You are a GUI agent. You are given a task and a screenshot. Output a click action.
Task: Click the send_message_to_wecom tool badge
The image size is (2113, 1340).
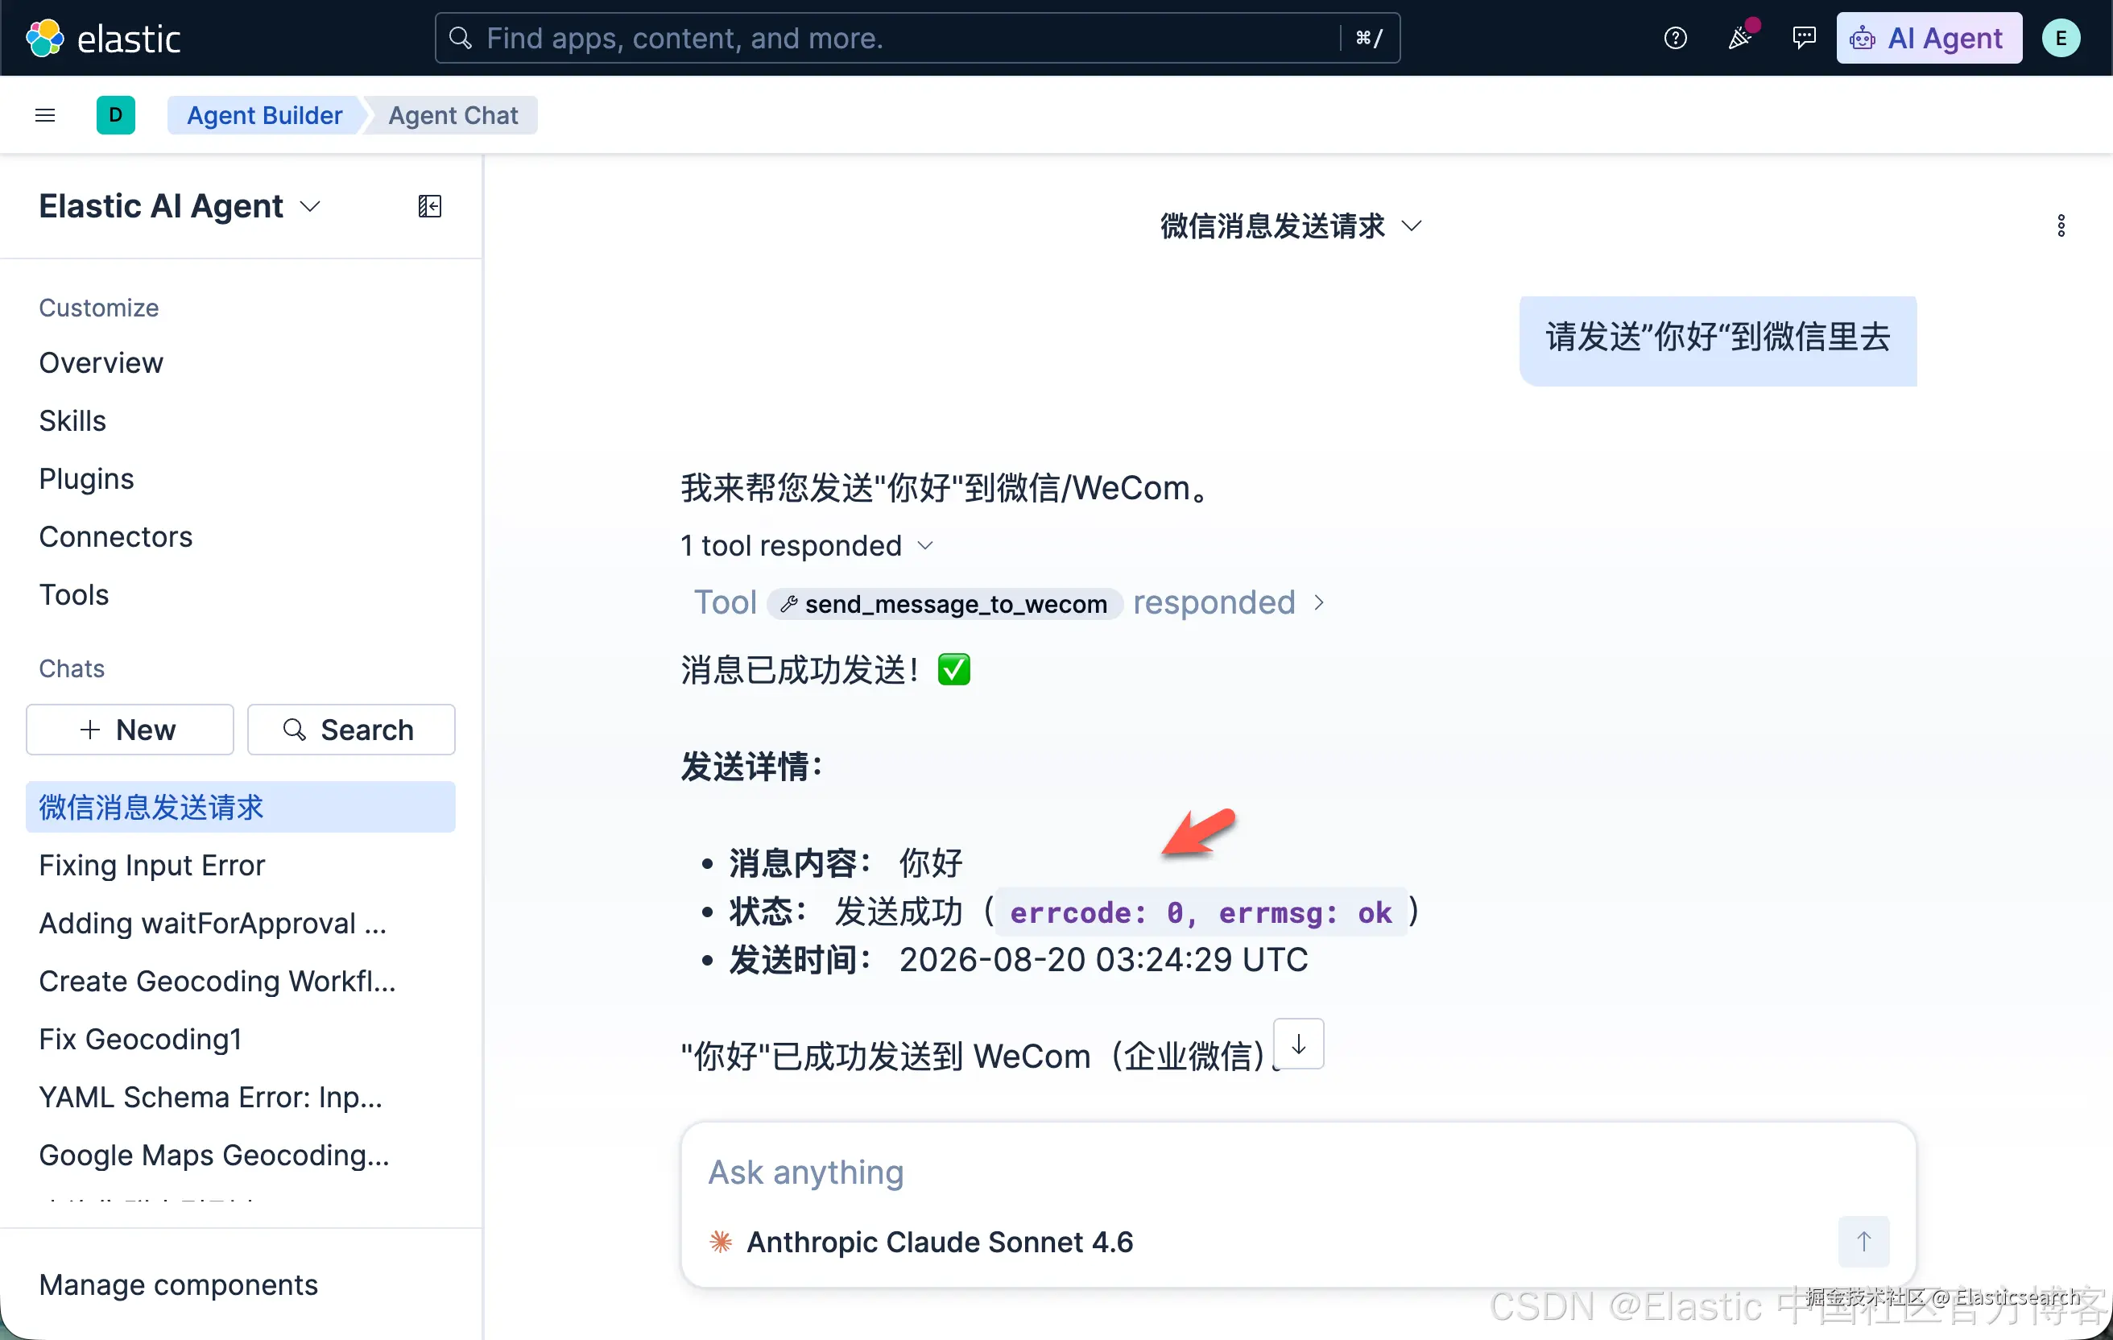tap(945, 604)
